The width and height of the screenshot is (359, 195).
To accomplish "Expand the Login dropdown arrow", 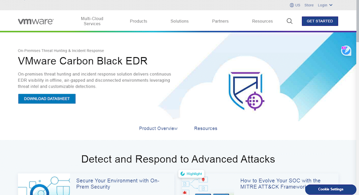I will [331, 5].
